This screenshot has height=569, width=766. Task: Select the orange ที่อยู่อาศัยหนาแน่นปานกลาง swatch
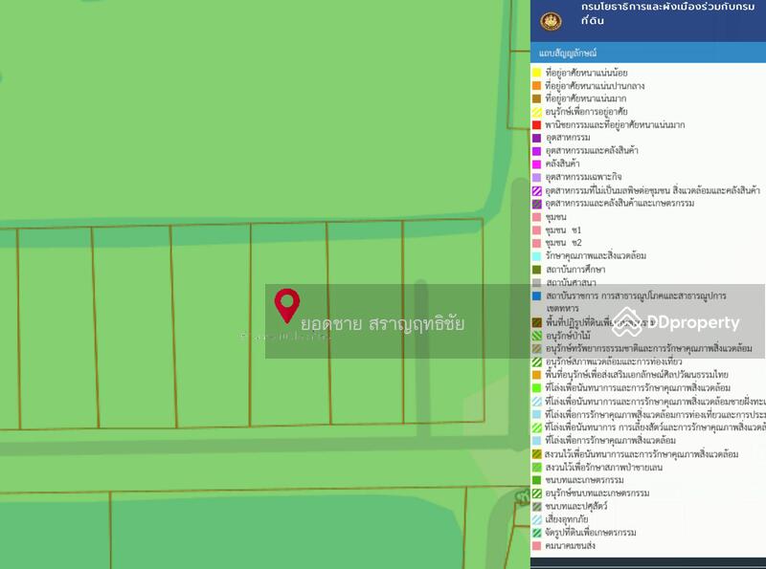(x=536, y=86)
